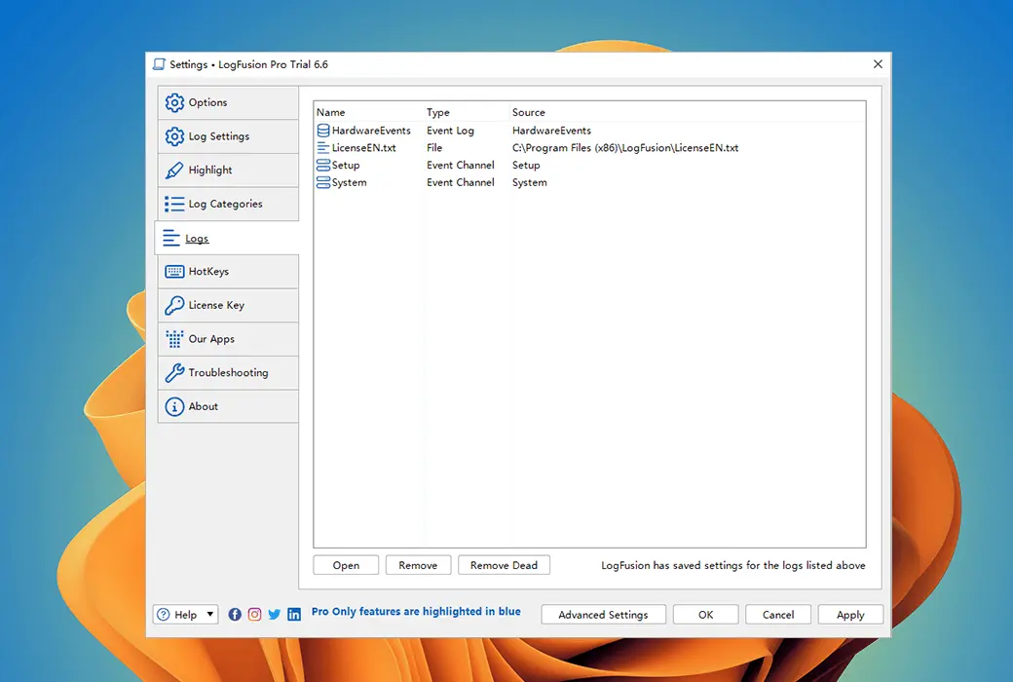1013x682 pixels.
Task: Open the HotKeys tab
Action: [228, 272]
